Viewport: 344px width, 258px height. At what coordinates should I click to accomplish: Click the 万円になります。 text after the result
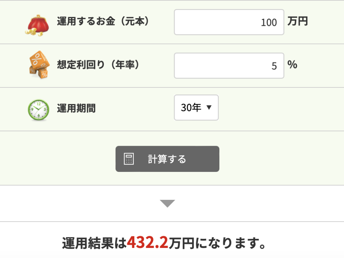217,243
